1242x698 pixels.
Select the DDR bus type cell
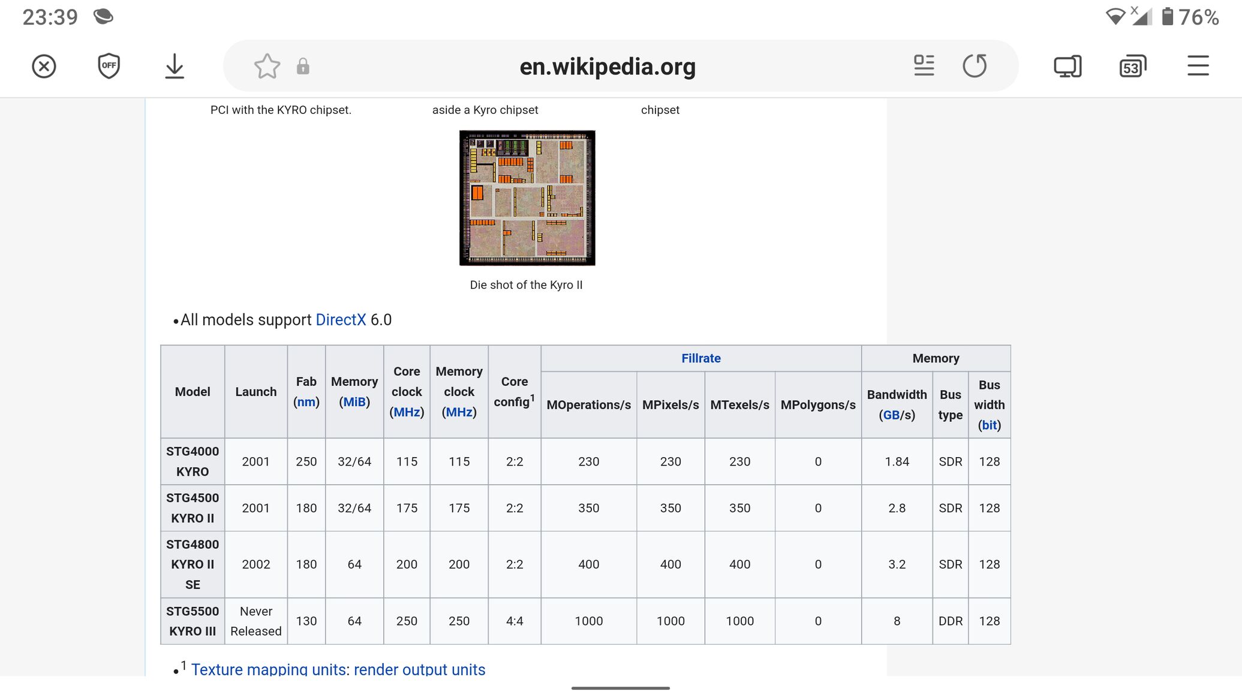[951, 621]
